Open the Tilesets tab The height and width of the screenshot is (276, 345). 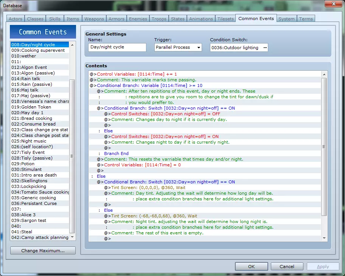(x=225, y=19)
